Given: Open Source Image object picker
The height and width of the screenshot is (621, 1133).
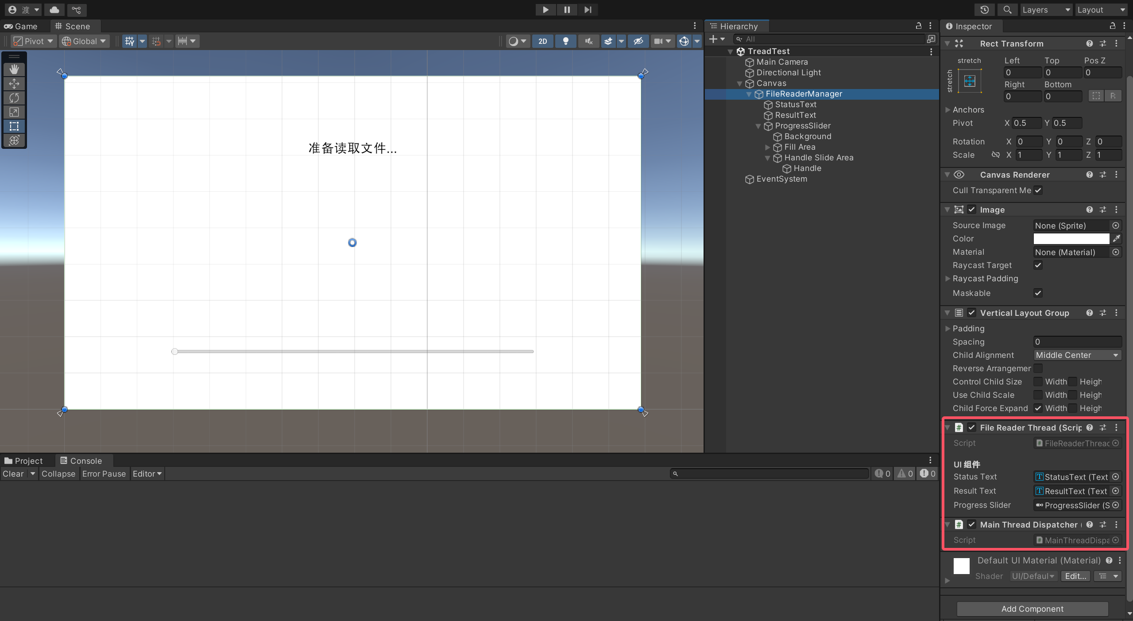Looking at the screenshot, I should tap(1116, 225).
